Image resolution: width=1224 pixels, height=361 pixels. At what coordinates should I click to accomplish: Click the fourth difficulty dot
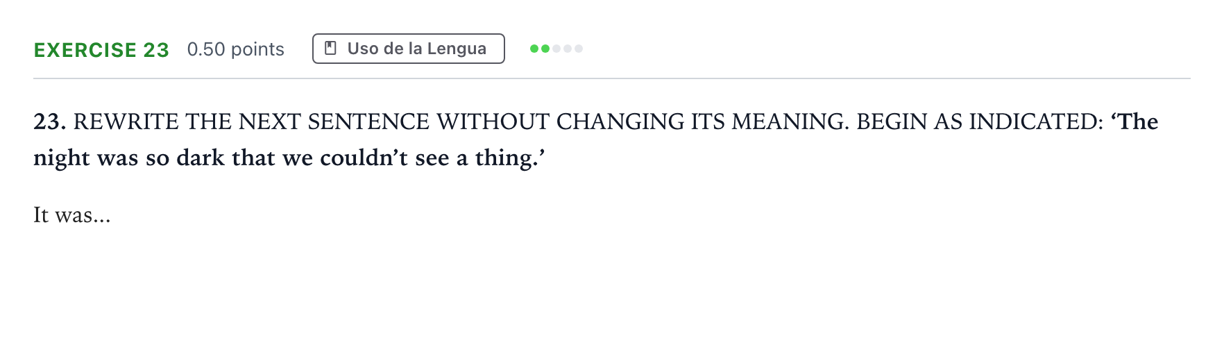click(x=568, y=49)
